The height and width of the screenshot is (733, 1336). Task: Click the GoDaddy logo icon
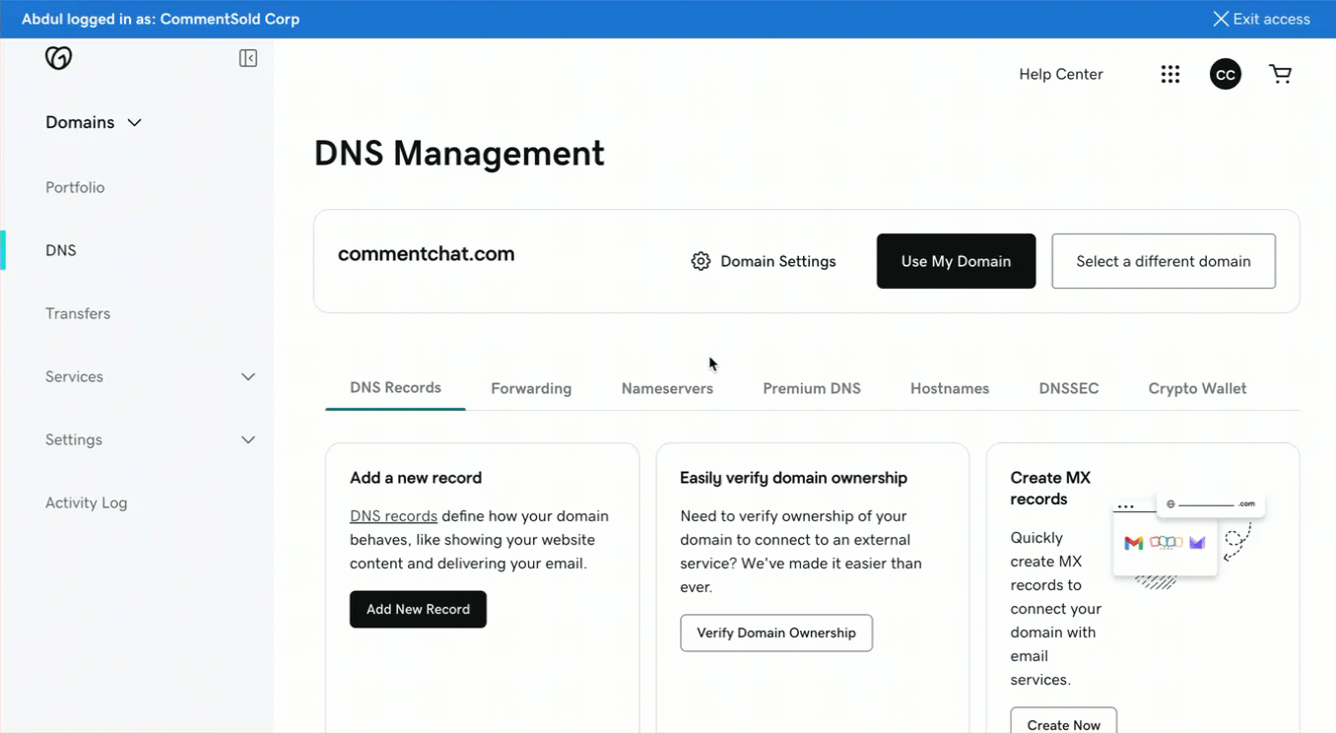pyautogui.click(x=59, y=58)
